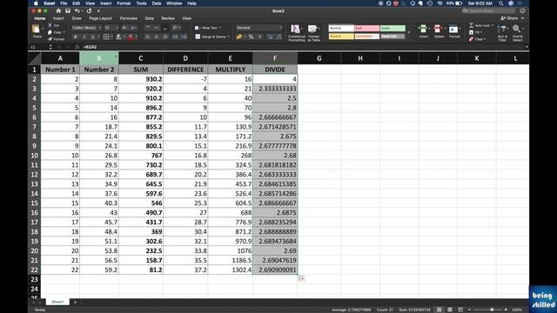The image size is (557, 313).
Task: Apply the Bad cell style
Action: 366,28
